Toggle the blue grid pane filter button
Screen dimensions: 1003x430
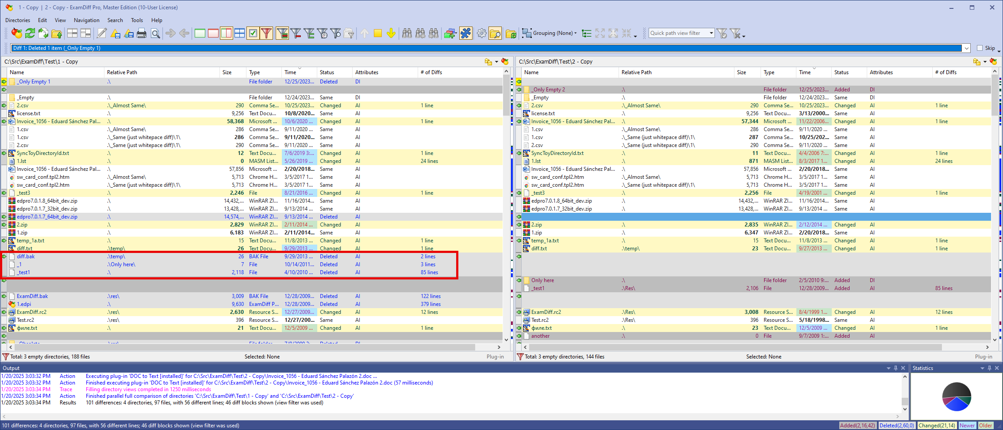pyautogui.click(x=239, y=33)
